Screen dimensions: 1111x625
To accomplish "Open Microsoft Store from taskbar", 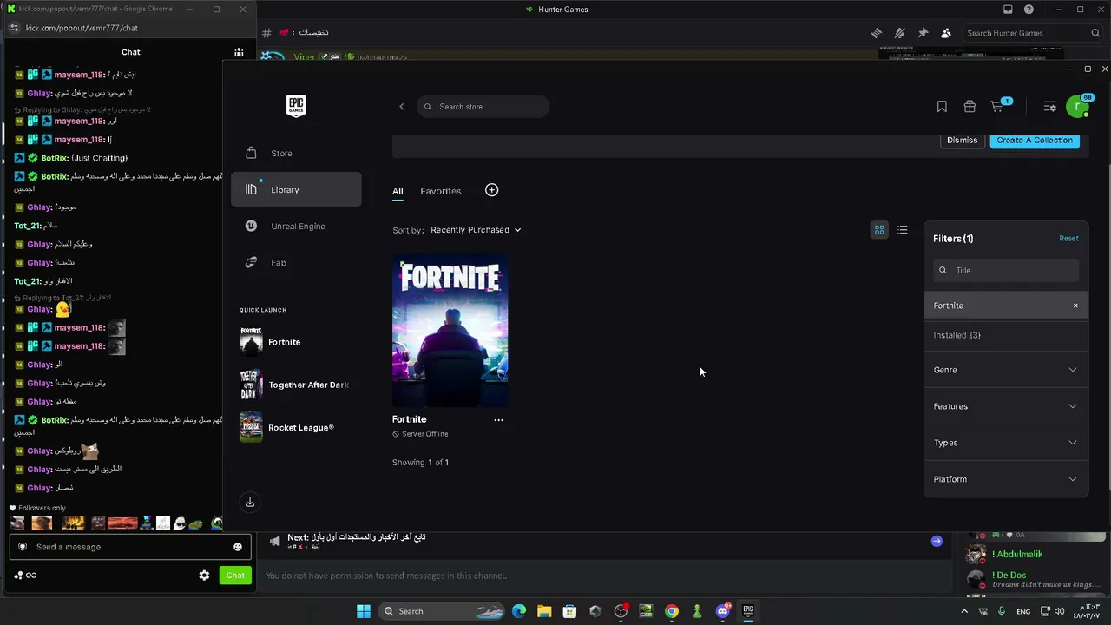I will (x=569, y=611).
